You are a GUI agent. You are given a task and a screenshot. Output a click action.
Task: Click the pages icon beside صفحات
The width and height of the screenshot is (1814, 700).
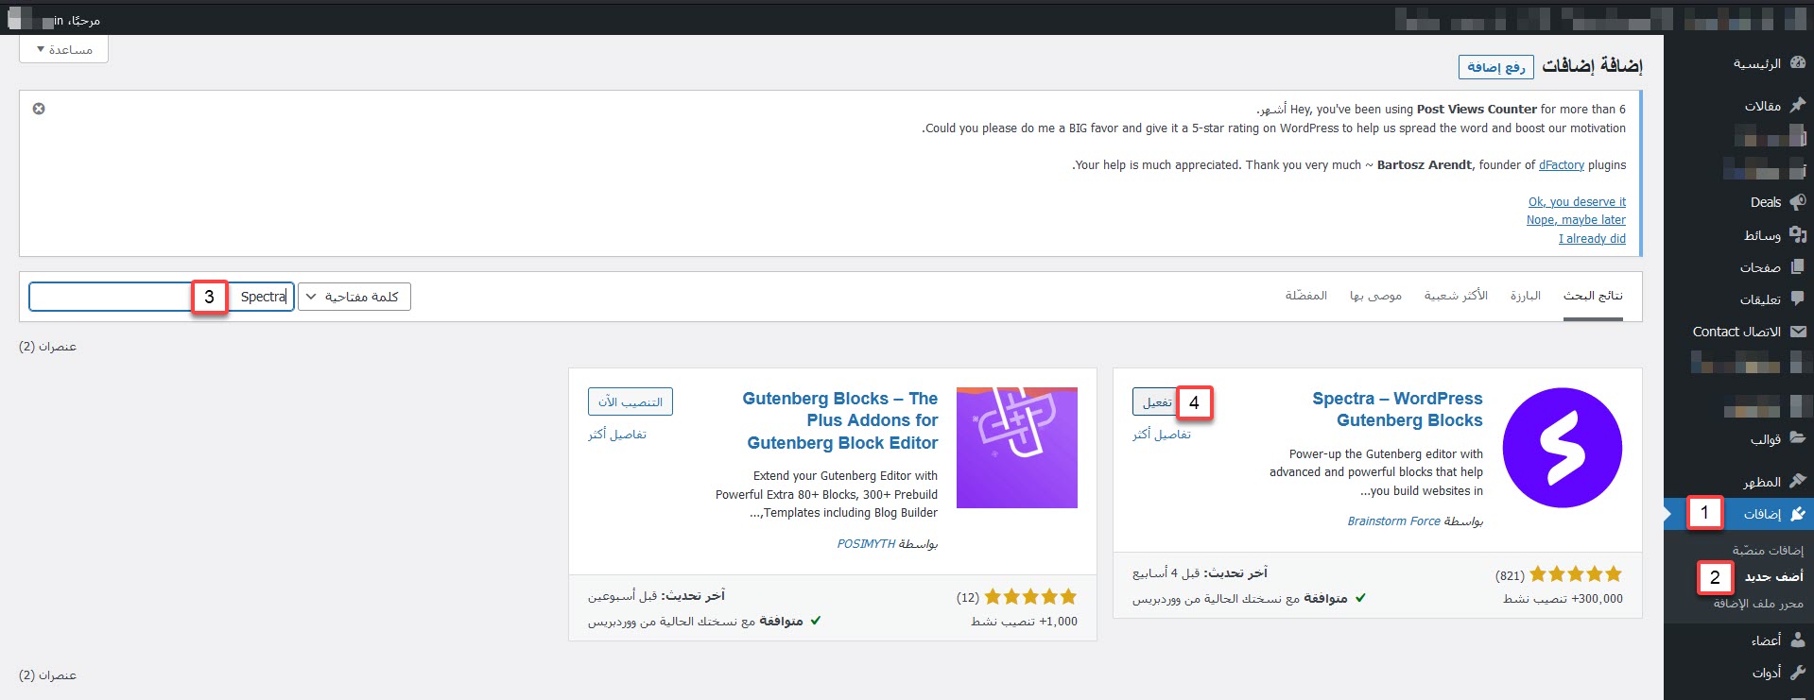coord(1797,267)
